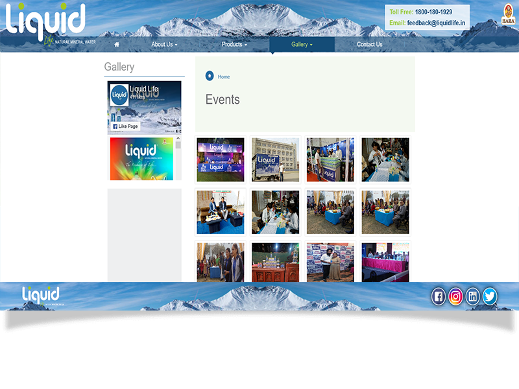Click the up arrow of the sidebar scrollbar
This screenshot has width=519, height=389.
[x=178, y=138]
